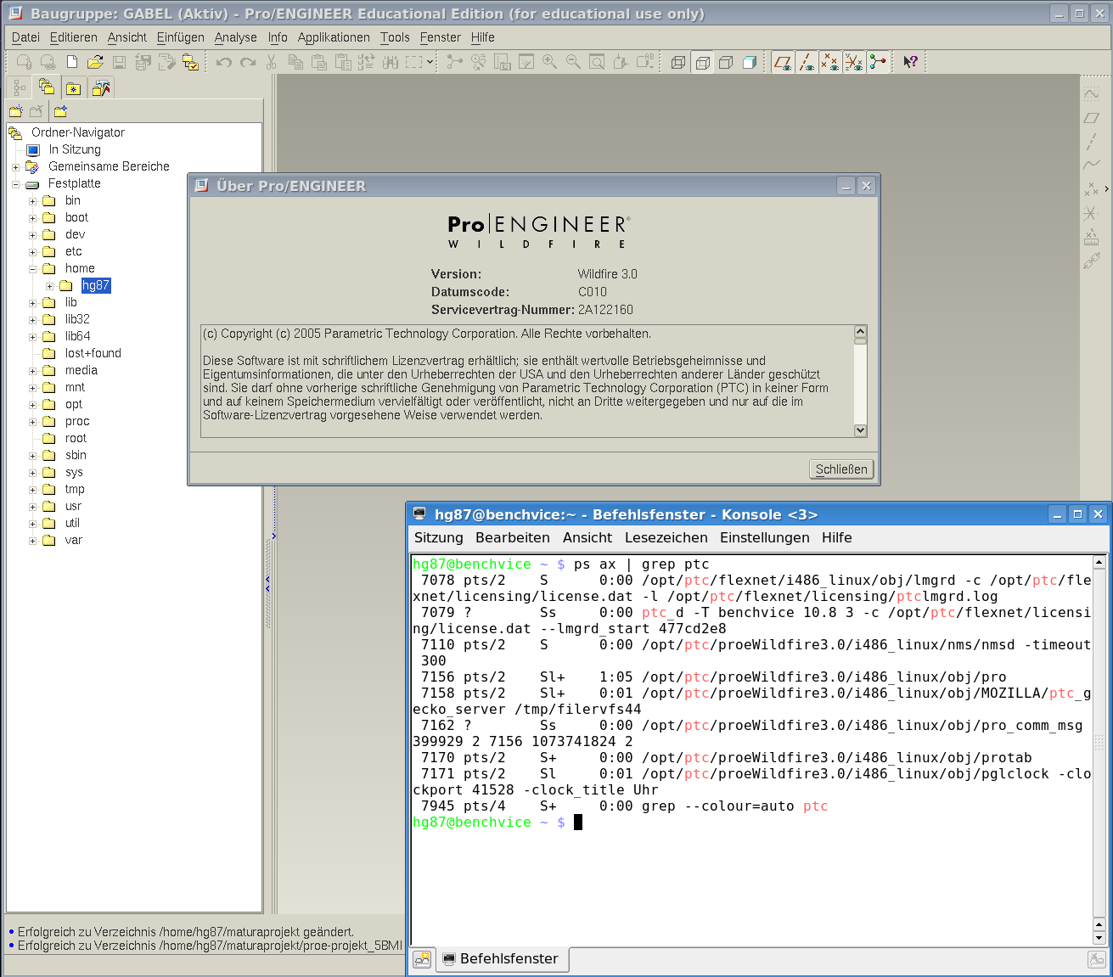The height and width of the screenshot is (977, 1113).
Task: Click the Copy icon
Action: pos(295,62)
